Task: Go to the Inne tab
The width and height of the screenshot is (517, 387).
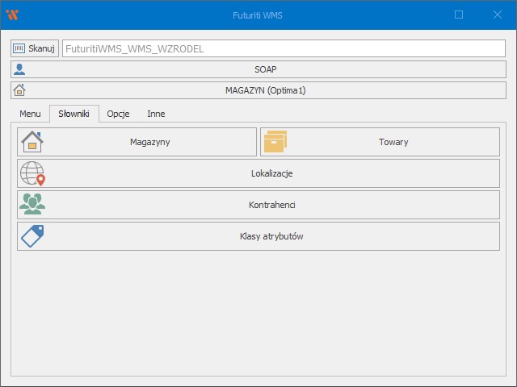Action: pyautogui.click(x=156, y=114)
